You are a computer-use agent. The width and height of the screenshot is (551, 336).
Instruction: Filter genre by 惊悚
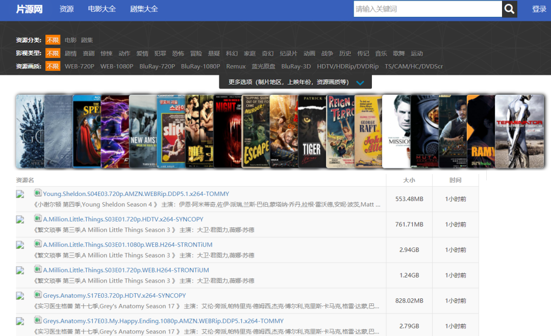pyautogui.click(x=107, y=53)
